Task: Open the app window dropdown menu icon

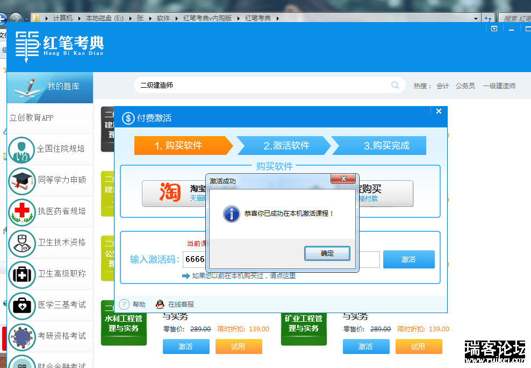Action: pyautogui.click(x=494, y=29)
